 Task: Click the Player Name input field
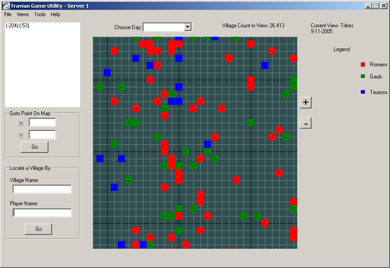[42, 213]
